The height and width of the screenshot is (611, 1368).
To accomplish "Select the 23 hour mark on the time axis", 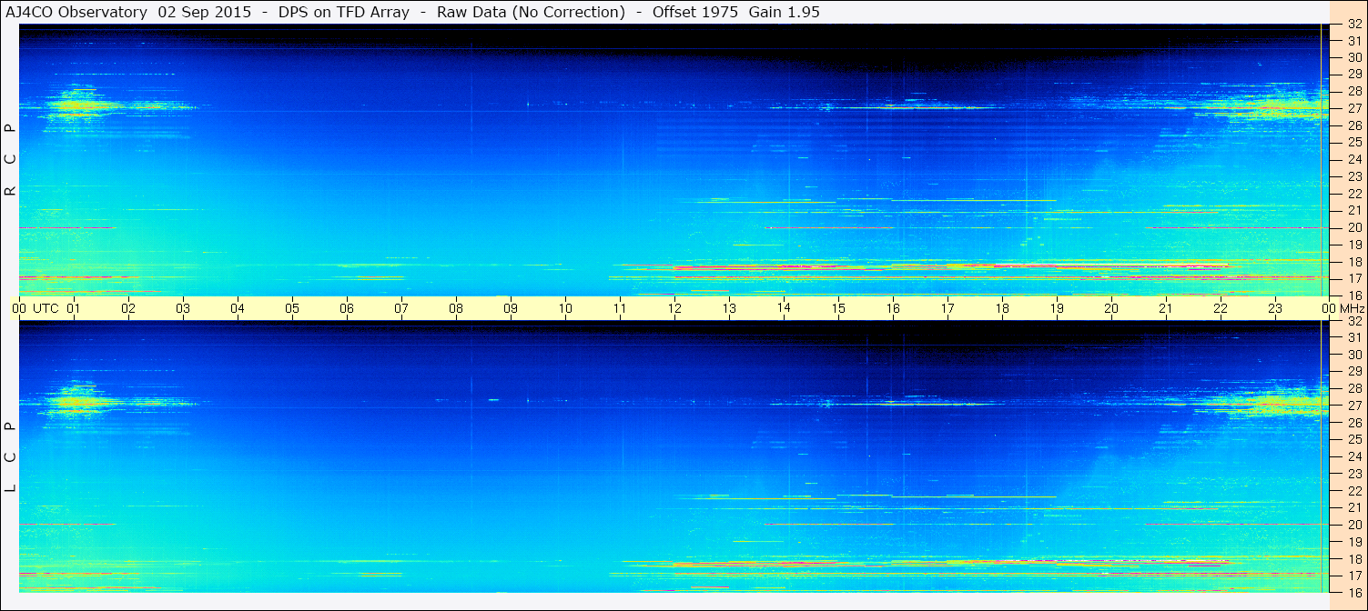I will tap(1275, 308).
